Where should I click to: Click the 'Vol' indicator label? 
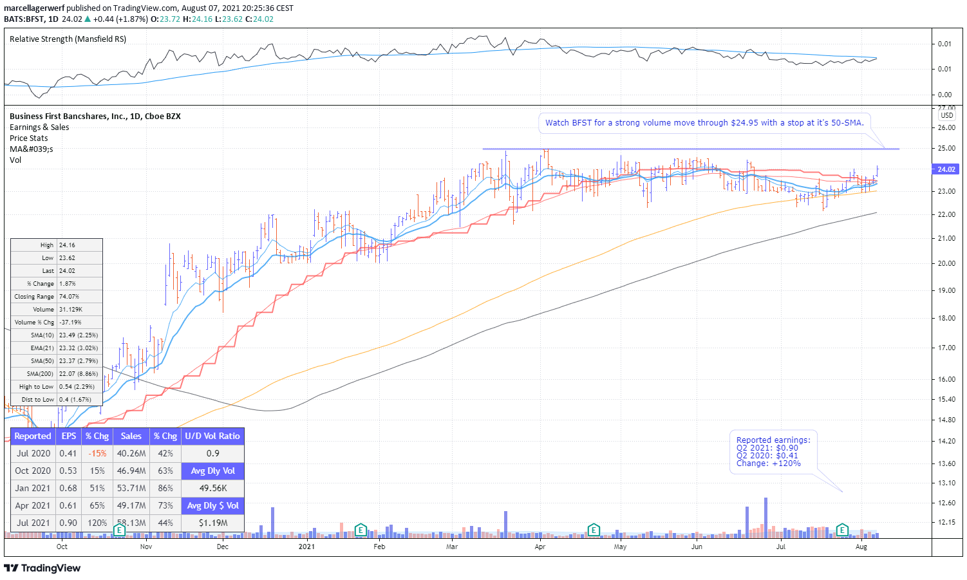(x=15, y=160)
